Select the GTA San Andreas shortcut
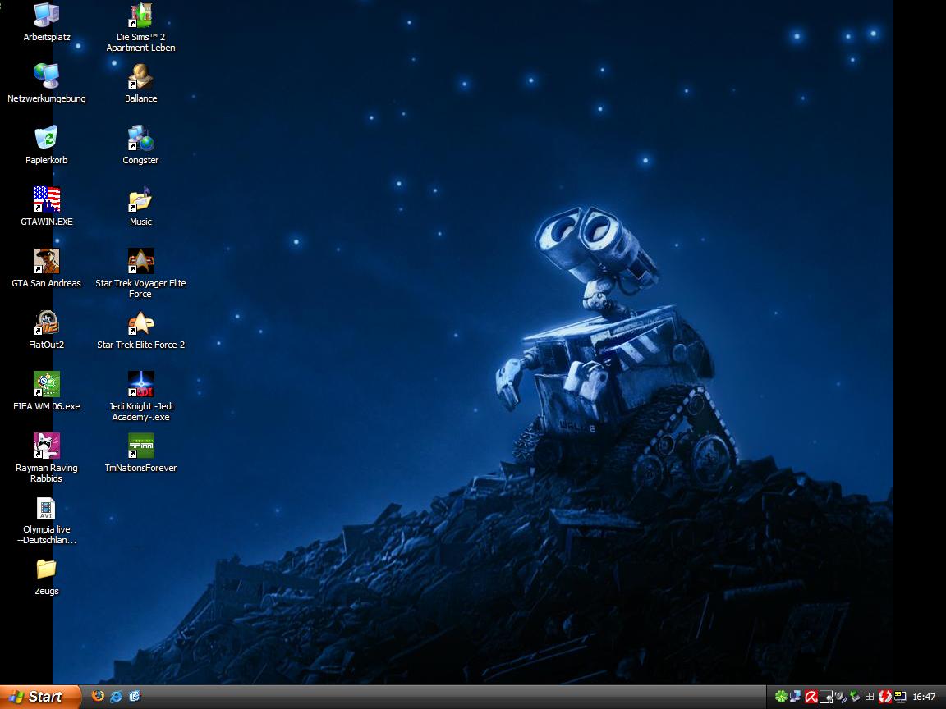This screenshot has height=709, width=946. [x=47, y=261]
